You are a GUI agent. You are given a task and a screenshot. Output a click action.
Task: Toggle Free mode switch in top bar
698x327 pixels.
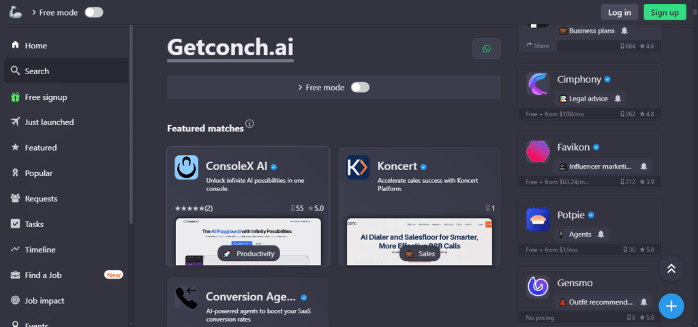(x=94, y=12)
